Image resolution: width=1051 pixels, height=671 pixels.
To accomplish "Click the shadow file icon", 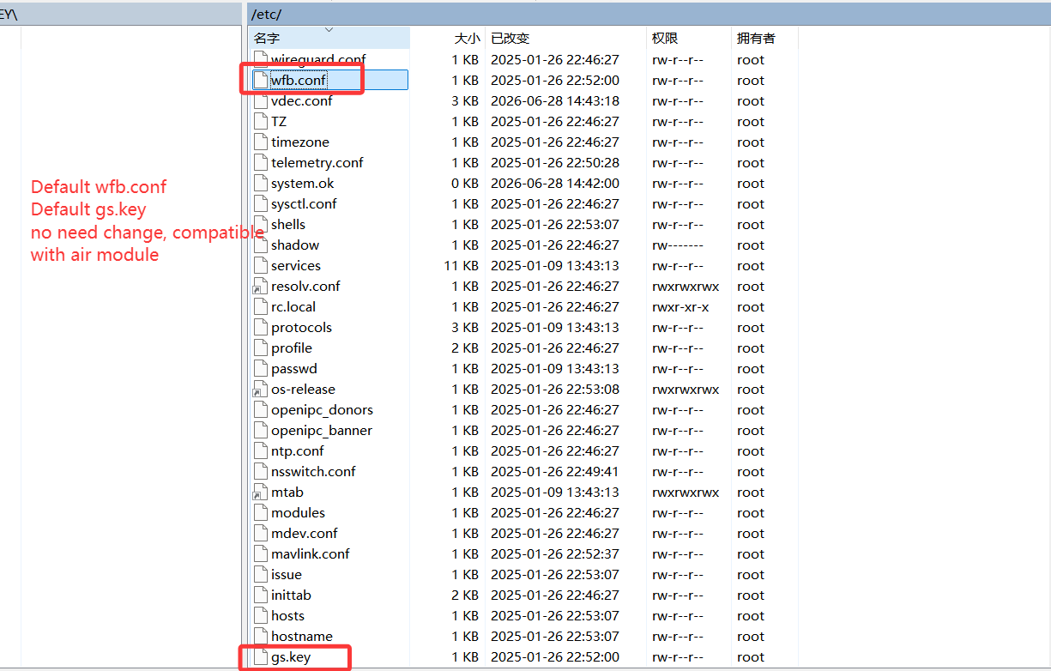I will point(261,245).
